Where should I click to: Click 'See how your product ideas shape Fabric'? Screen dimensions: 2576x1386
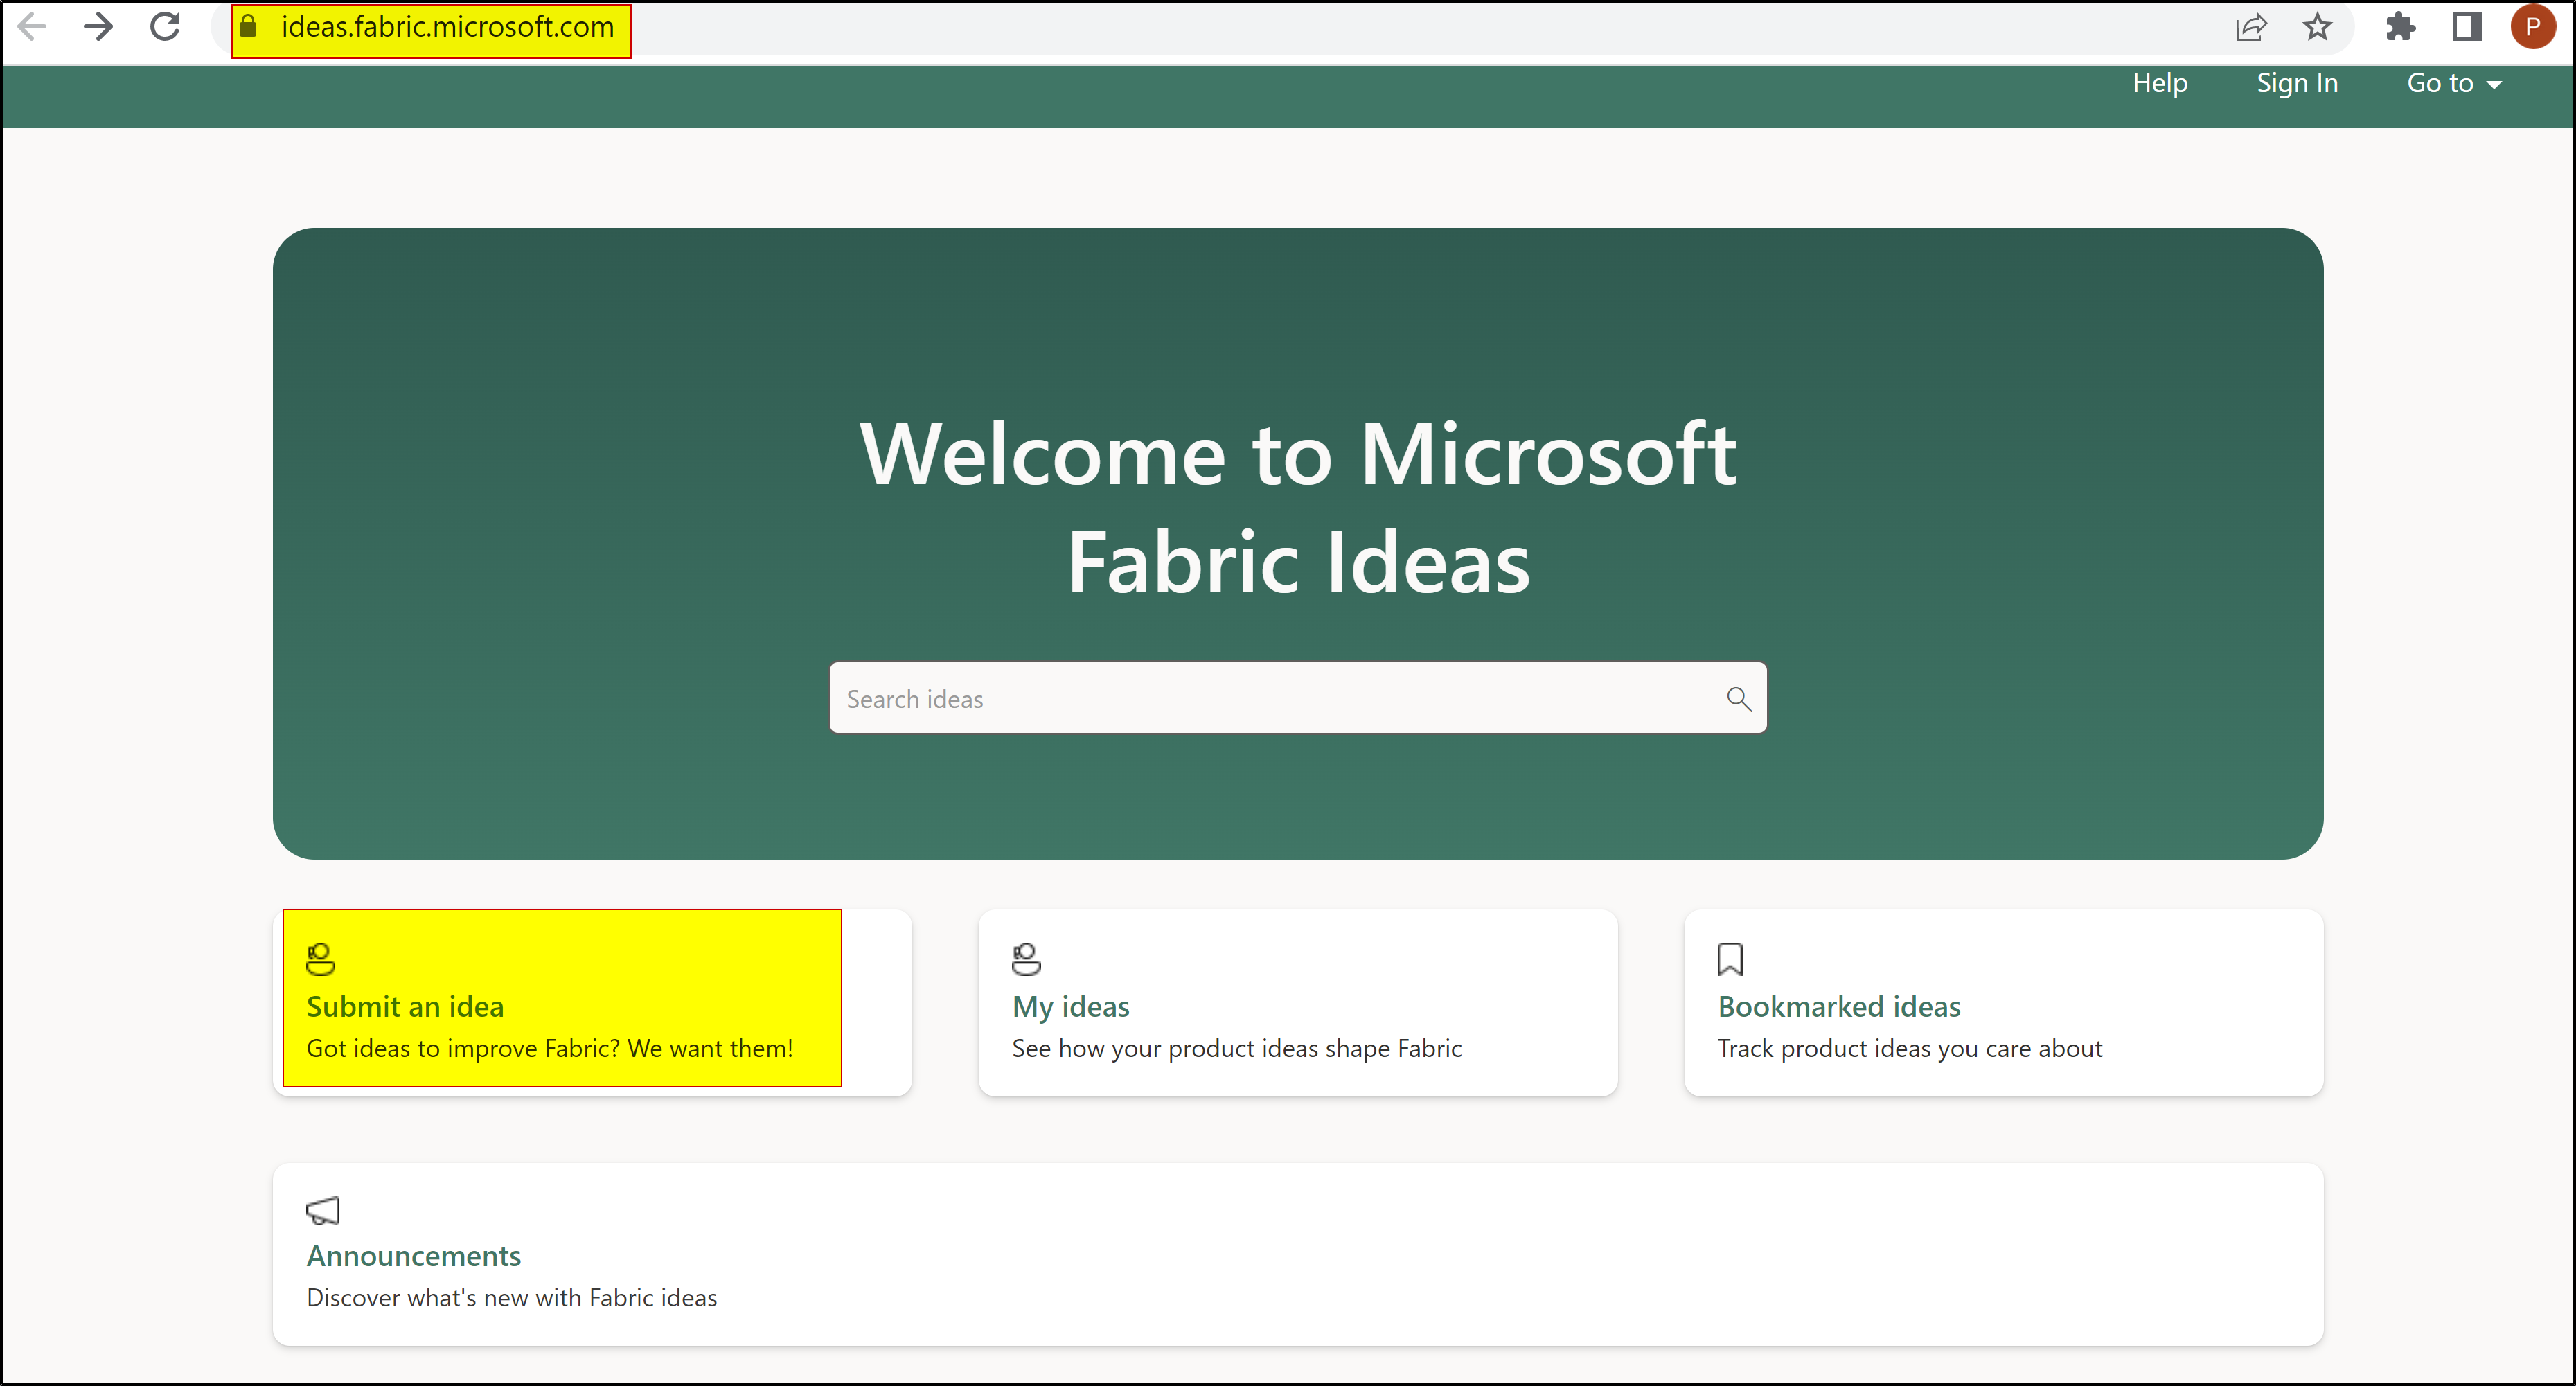[1237, 1048]
